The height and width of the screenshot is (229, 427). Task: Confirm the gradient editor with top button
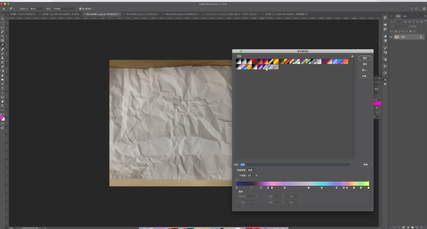(x=365, y=58)
